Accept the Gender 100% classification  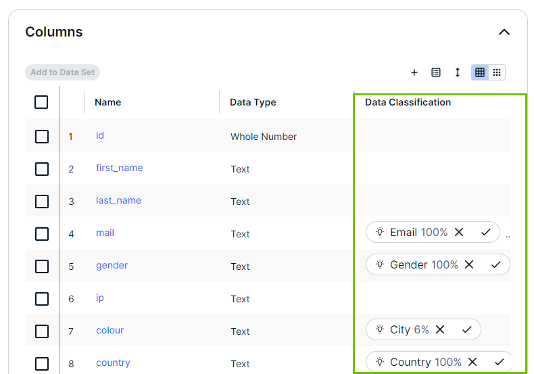(496, 264)
